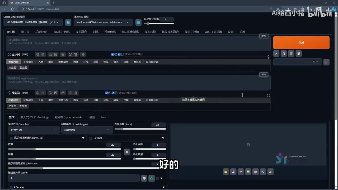The width and height of the screenshot is (338, 190).
Task: Open gear settings icon in 提示词 toolbar
Action: [43, 54]
